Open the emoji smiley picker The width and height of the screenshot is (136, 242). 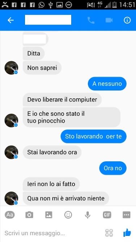click(x=68, y=215)
